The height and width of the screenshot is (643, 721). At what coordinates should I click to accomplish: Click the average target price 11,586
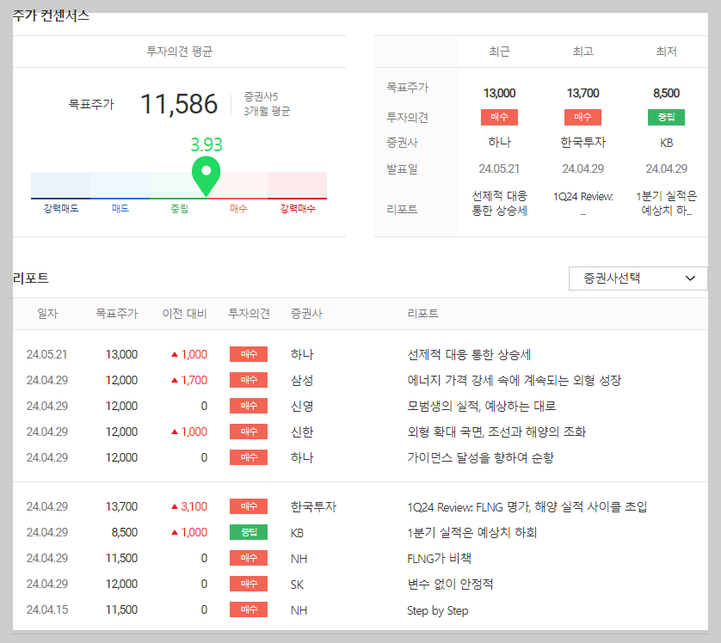pyautogui.click(x=179, y=104)
